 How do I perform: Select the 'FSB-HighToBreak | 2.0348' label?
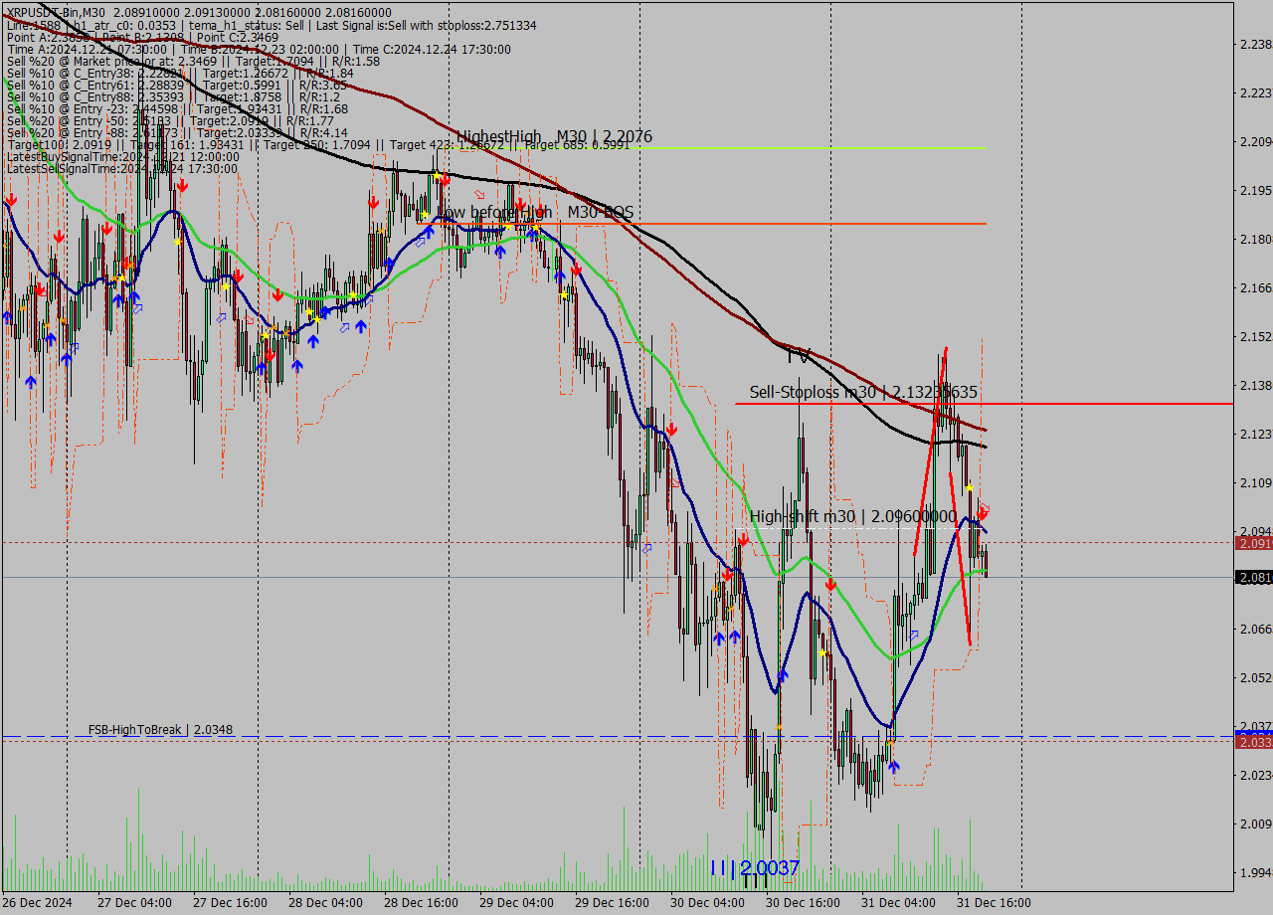pyautogui.click(x=160, y=730)
